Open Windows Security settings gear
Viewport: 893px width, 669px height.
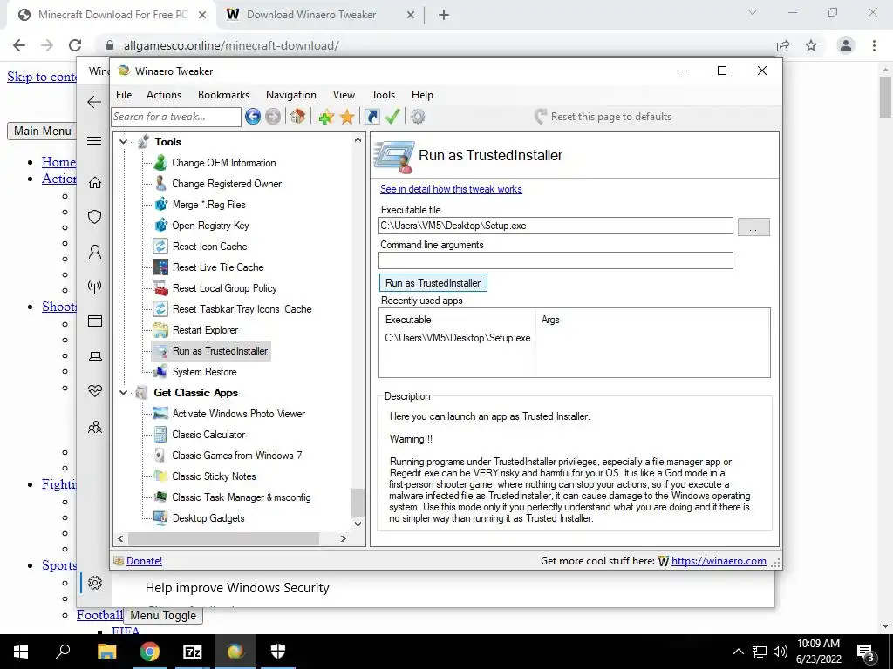(x=95, y=583)
